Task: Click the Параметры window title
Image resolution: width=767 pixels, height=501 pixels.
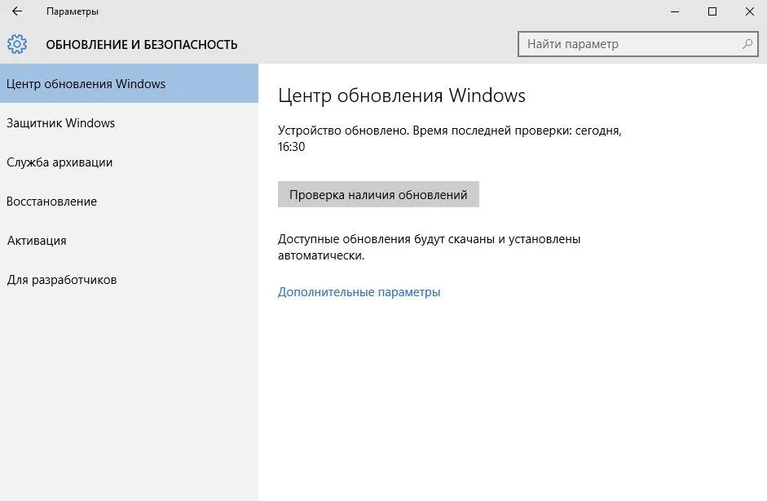Action: (73, 11)
